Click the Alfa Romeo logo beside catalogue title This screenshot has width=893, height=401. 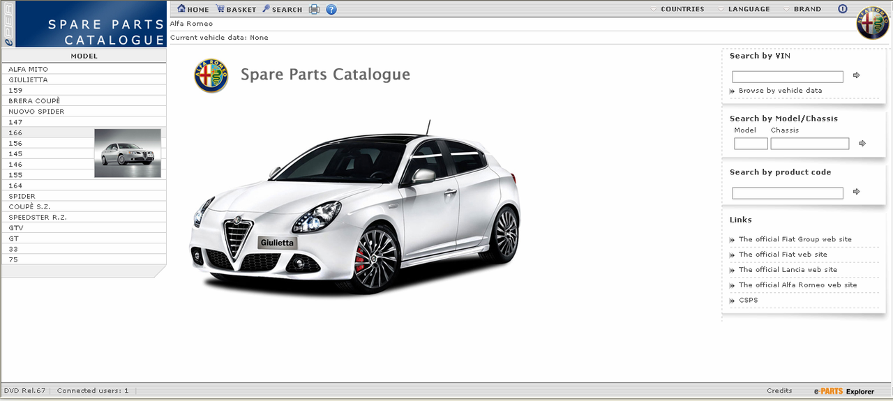click(x=211, y=75)
